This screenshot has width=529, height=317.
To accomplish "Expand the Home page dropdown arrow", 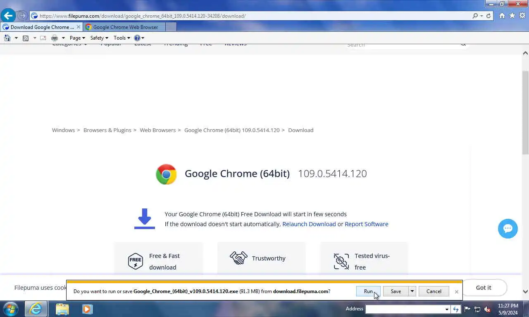I will click(16, 38).
